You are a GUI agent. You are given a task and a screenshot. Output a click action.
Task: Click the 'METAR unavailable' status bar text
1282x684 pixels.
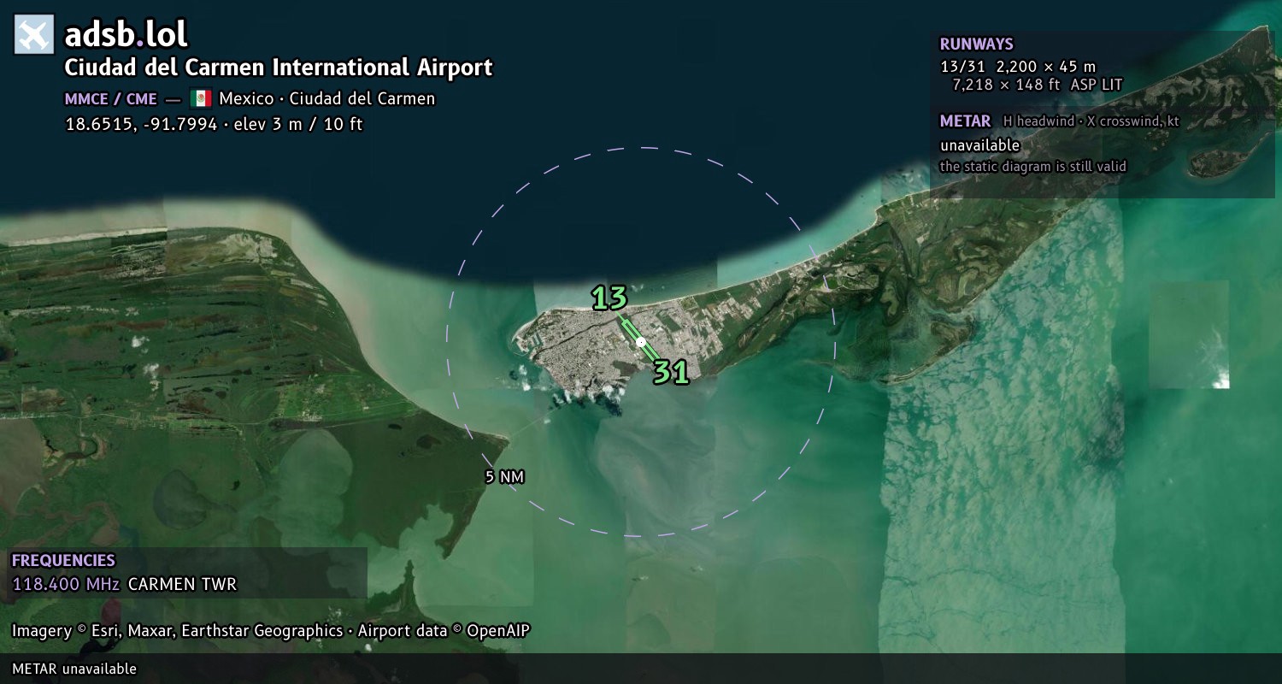click(74, 669)
